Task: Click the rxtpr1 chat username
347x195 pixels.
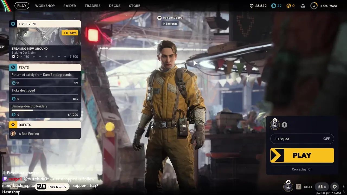Action: [15, 179]
